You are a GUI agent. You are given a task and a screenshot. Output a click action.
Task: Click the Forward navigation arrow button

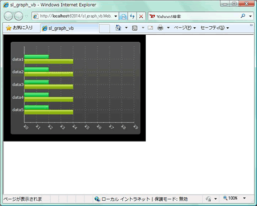19,16
